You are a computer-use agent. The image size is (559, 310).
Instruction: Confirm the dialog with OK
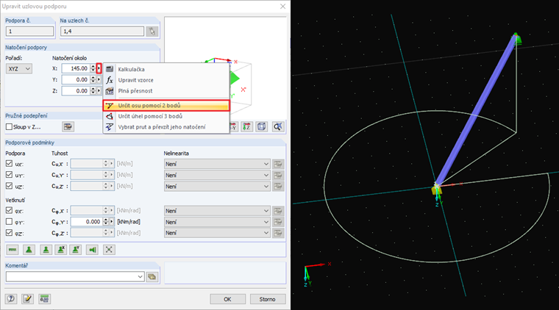click(x=227, y=299)
